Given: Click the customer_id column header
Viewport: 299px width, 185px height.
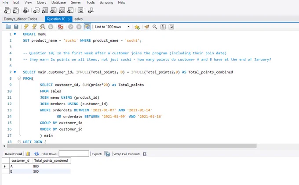Looking at the screenshot, I should 21,160.
